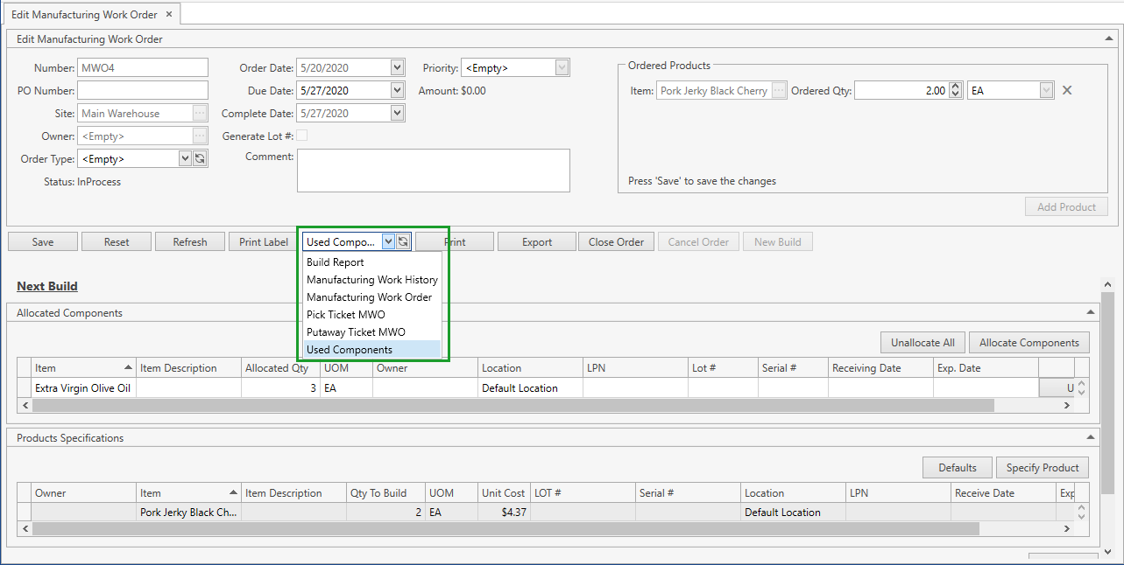The height and width of the screenshot is (565, 1124).
Task: Remove ordered product with X icon
Action: coord(1067,90)
